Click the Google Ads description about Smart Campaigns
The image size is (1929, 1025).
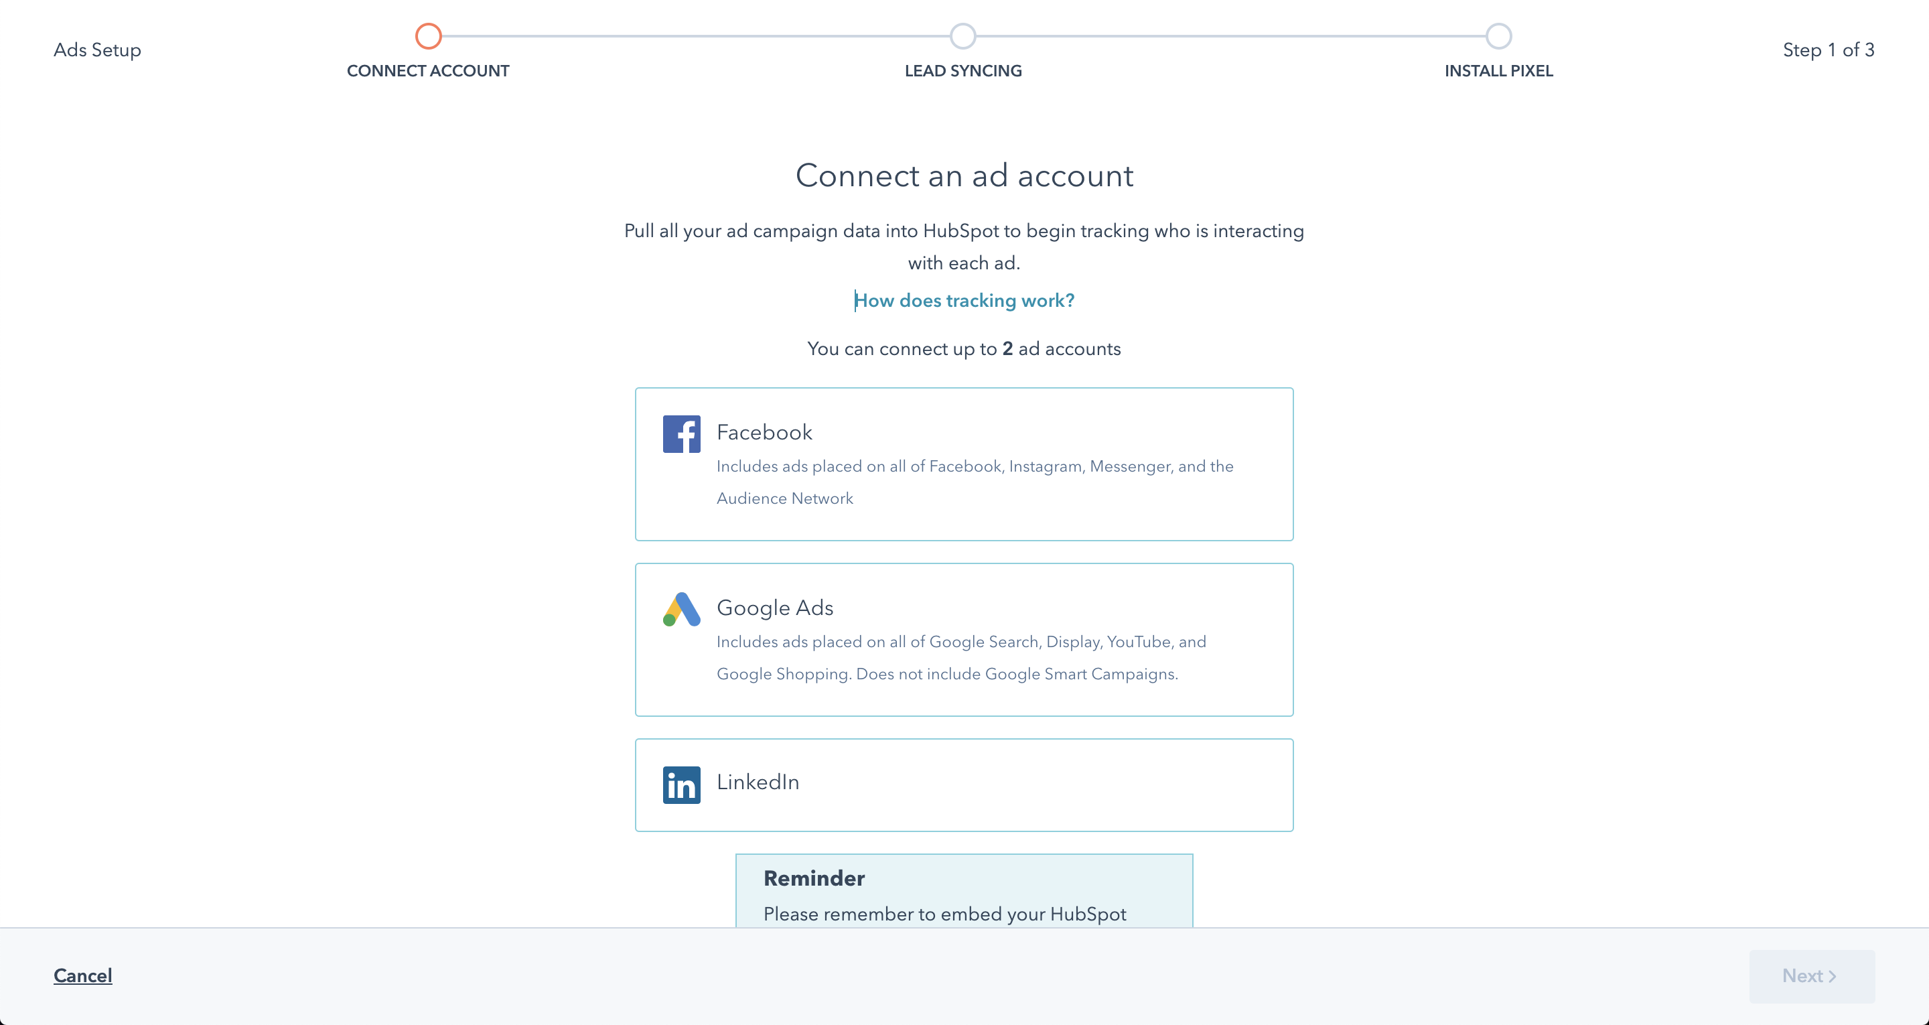point(962,657)
